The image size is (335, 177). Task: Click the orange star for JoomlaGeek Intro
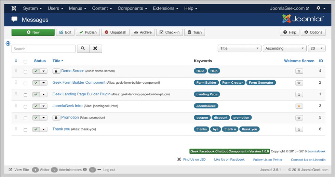pyautogui.click(x=299, y=106)
